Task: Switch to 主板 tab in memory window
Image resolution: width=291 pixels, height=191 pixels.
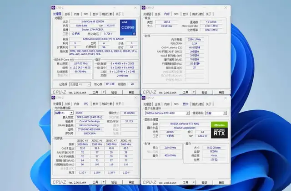Action: [x=157, y=14]
